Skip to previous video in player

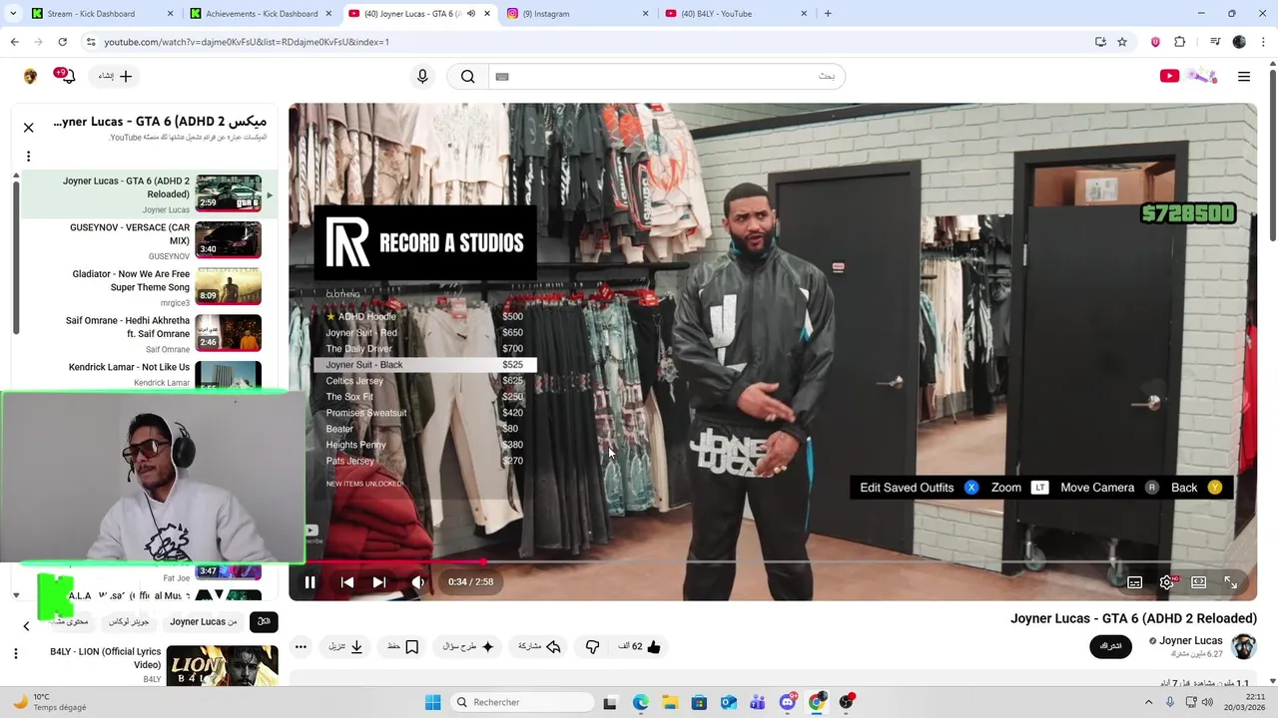[346, 582]
